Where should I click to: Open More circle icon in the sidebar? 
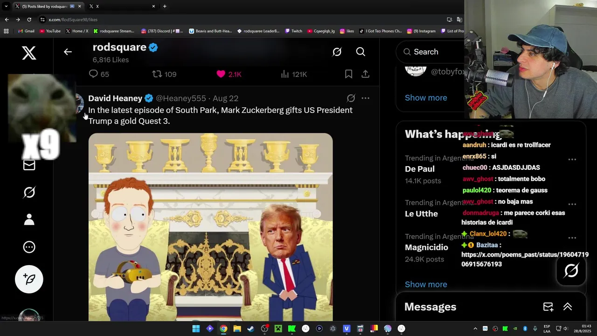point(29,247)
